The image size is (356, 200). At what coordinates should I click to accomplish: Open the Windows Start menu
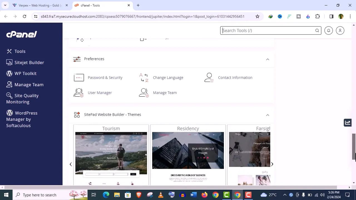6,195
